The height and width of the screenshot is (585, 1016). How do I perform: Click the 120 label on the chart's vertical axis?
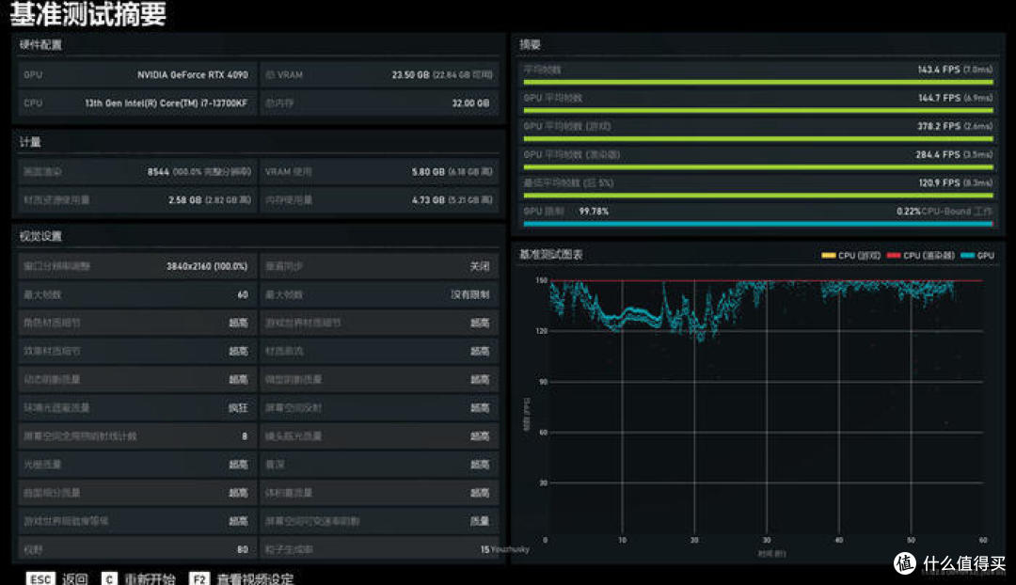tap(542, 331)
